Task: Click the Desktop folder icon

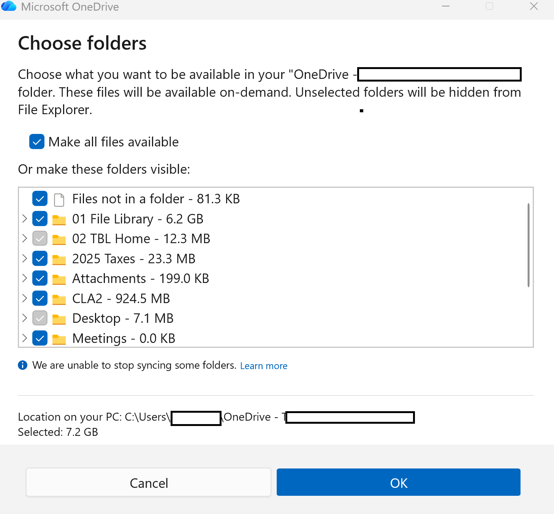Action: (59, 319)
